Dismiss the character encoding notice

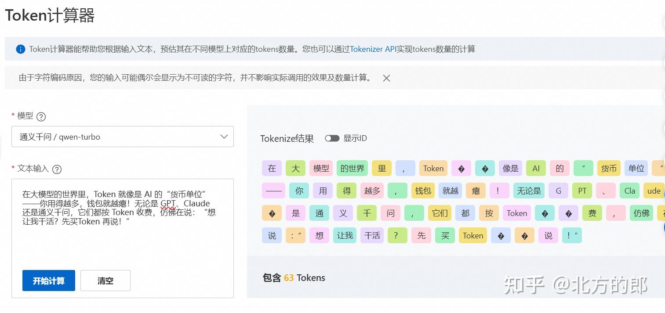(x=386, y=78)
